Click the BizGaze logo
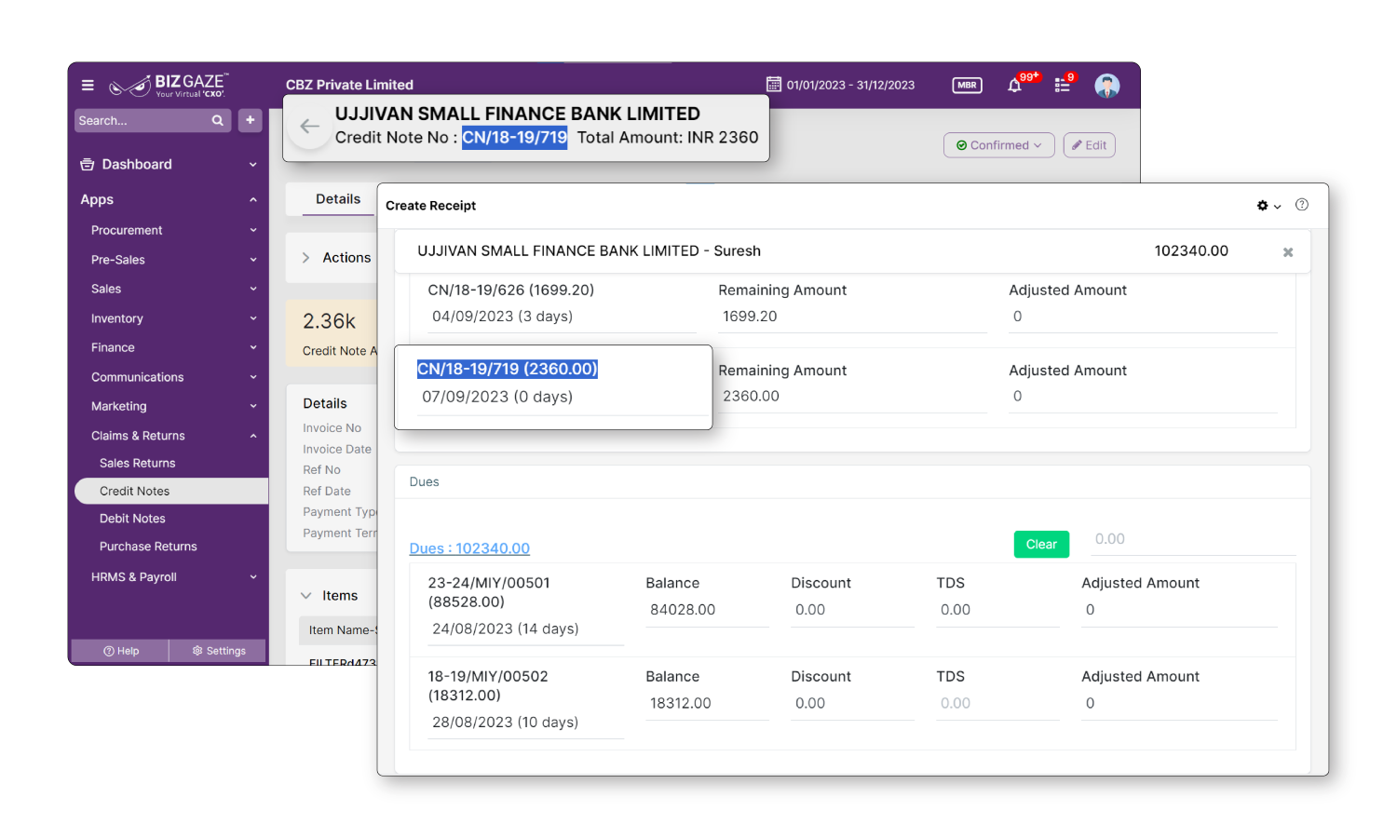 click(x=169, y=86)
